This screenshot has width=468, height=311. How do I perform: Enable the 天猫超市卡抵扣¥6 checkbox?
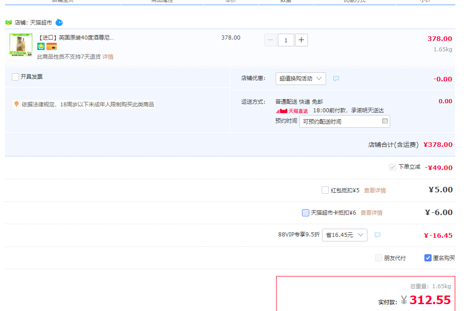point(305,213)
